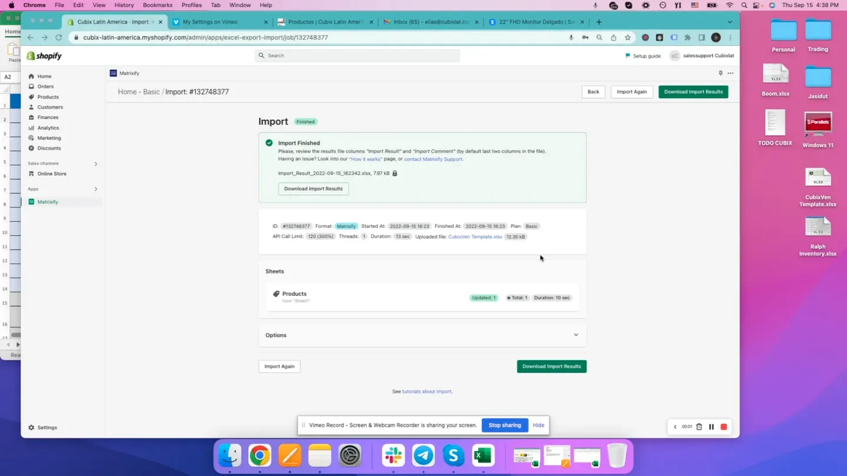This screenshot has width=847, height=476.
Task: Bookmark this page with star icon
Action: 628,38
